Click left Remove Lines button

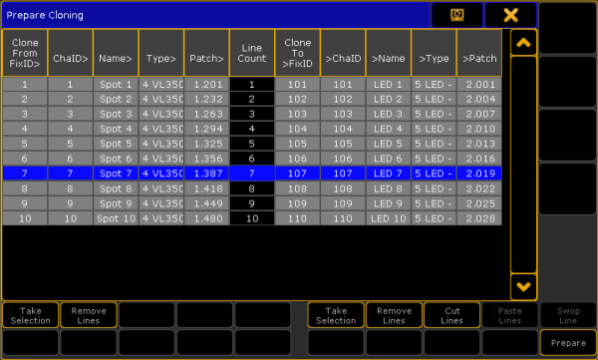click(89, 315)
